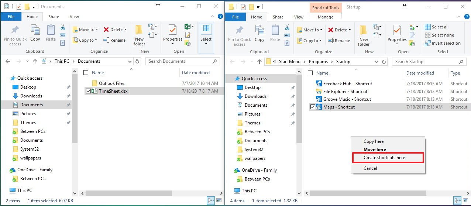Click the Search Documents input field
The image size is (471, 206).
pyautogui.click(x=179, y=61)
